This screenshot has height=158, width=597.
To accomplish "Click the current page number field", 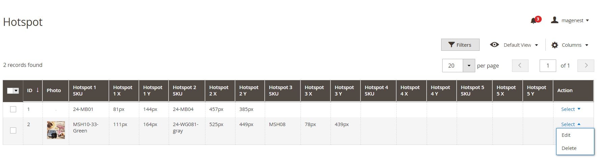I will coord(547,66).
